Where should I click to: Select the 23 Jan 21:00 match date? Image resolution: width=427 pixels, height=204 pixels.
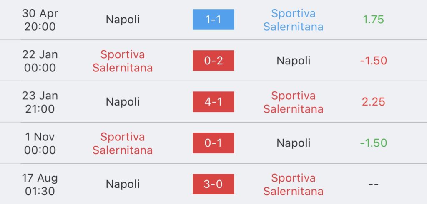tap(40, 102)
